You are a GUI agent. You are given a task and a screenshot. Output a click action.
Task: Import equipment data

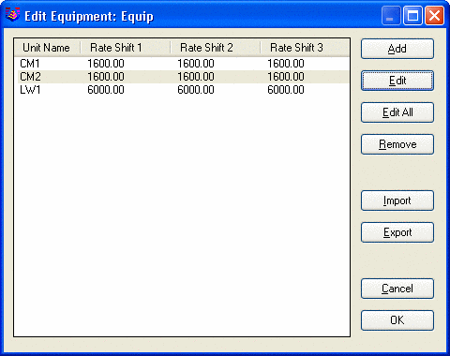tap(397, 200)
